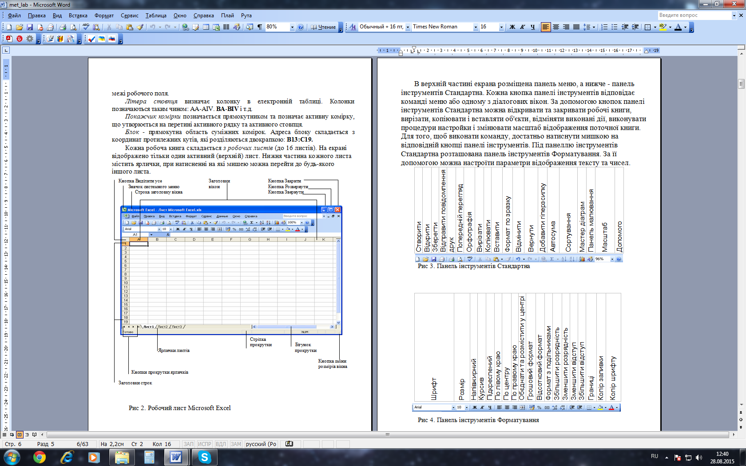Click ЗАМ overtype status indicator
Screen dimensions: 746x466
236,444
